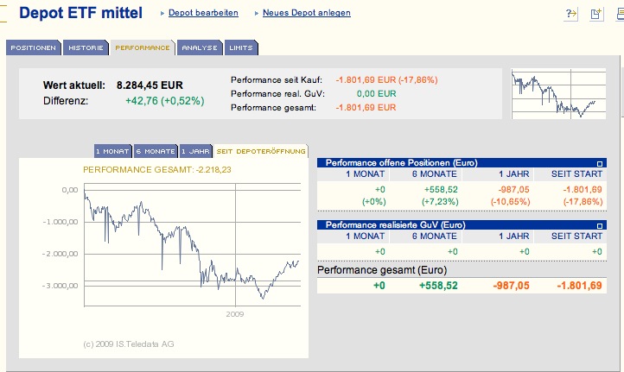The width and height of the screenshot is (624, 372).
Task: Collapse the Performance realisierte GuV box
Action: (x=600, y=225)
